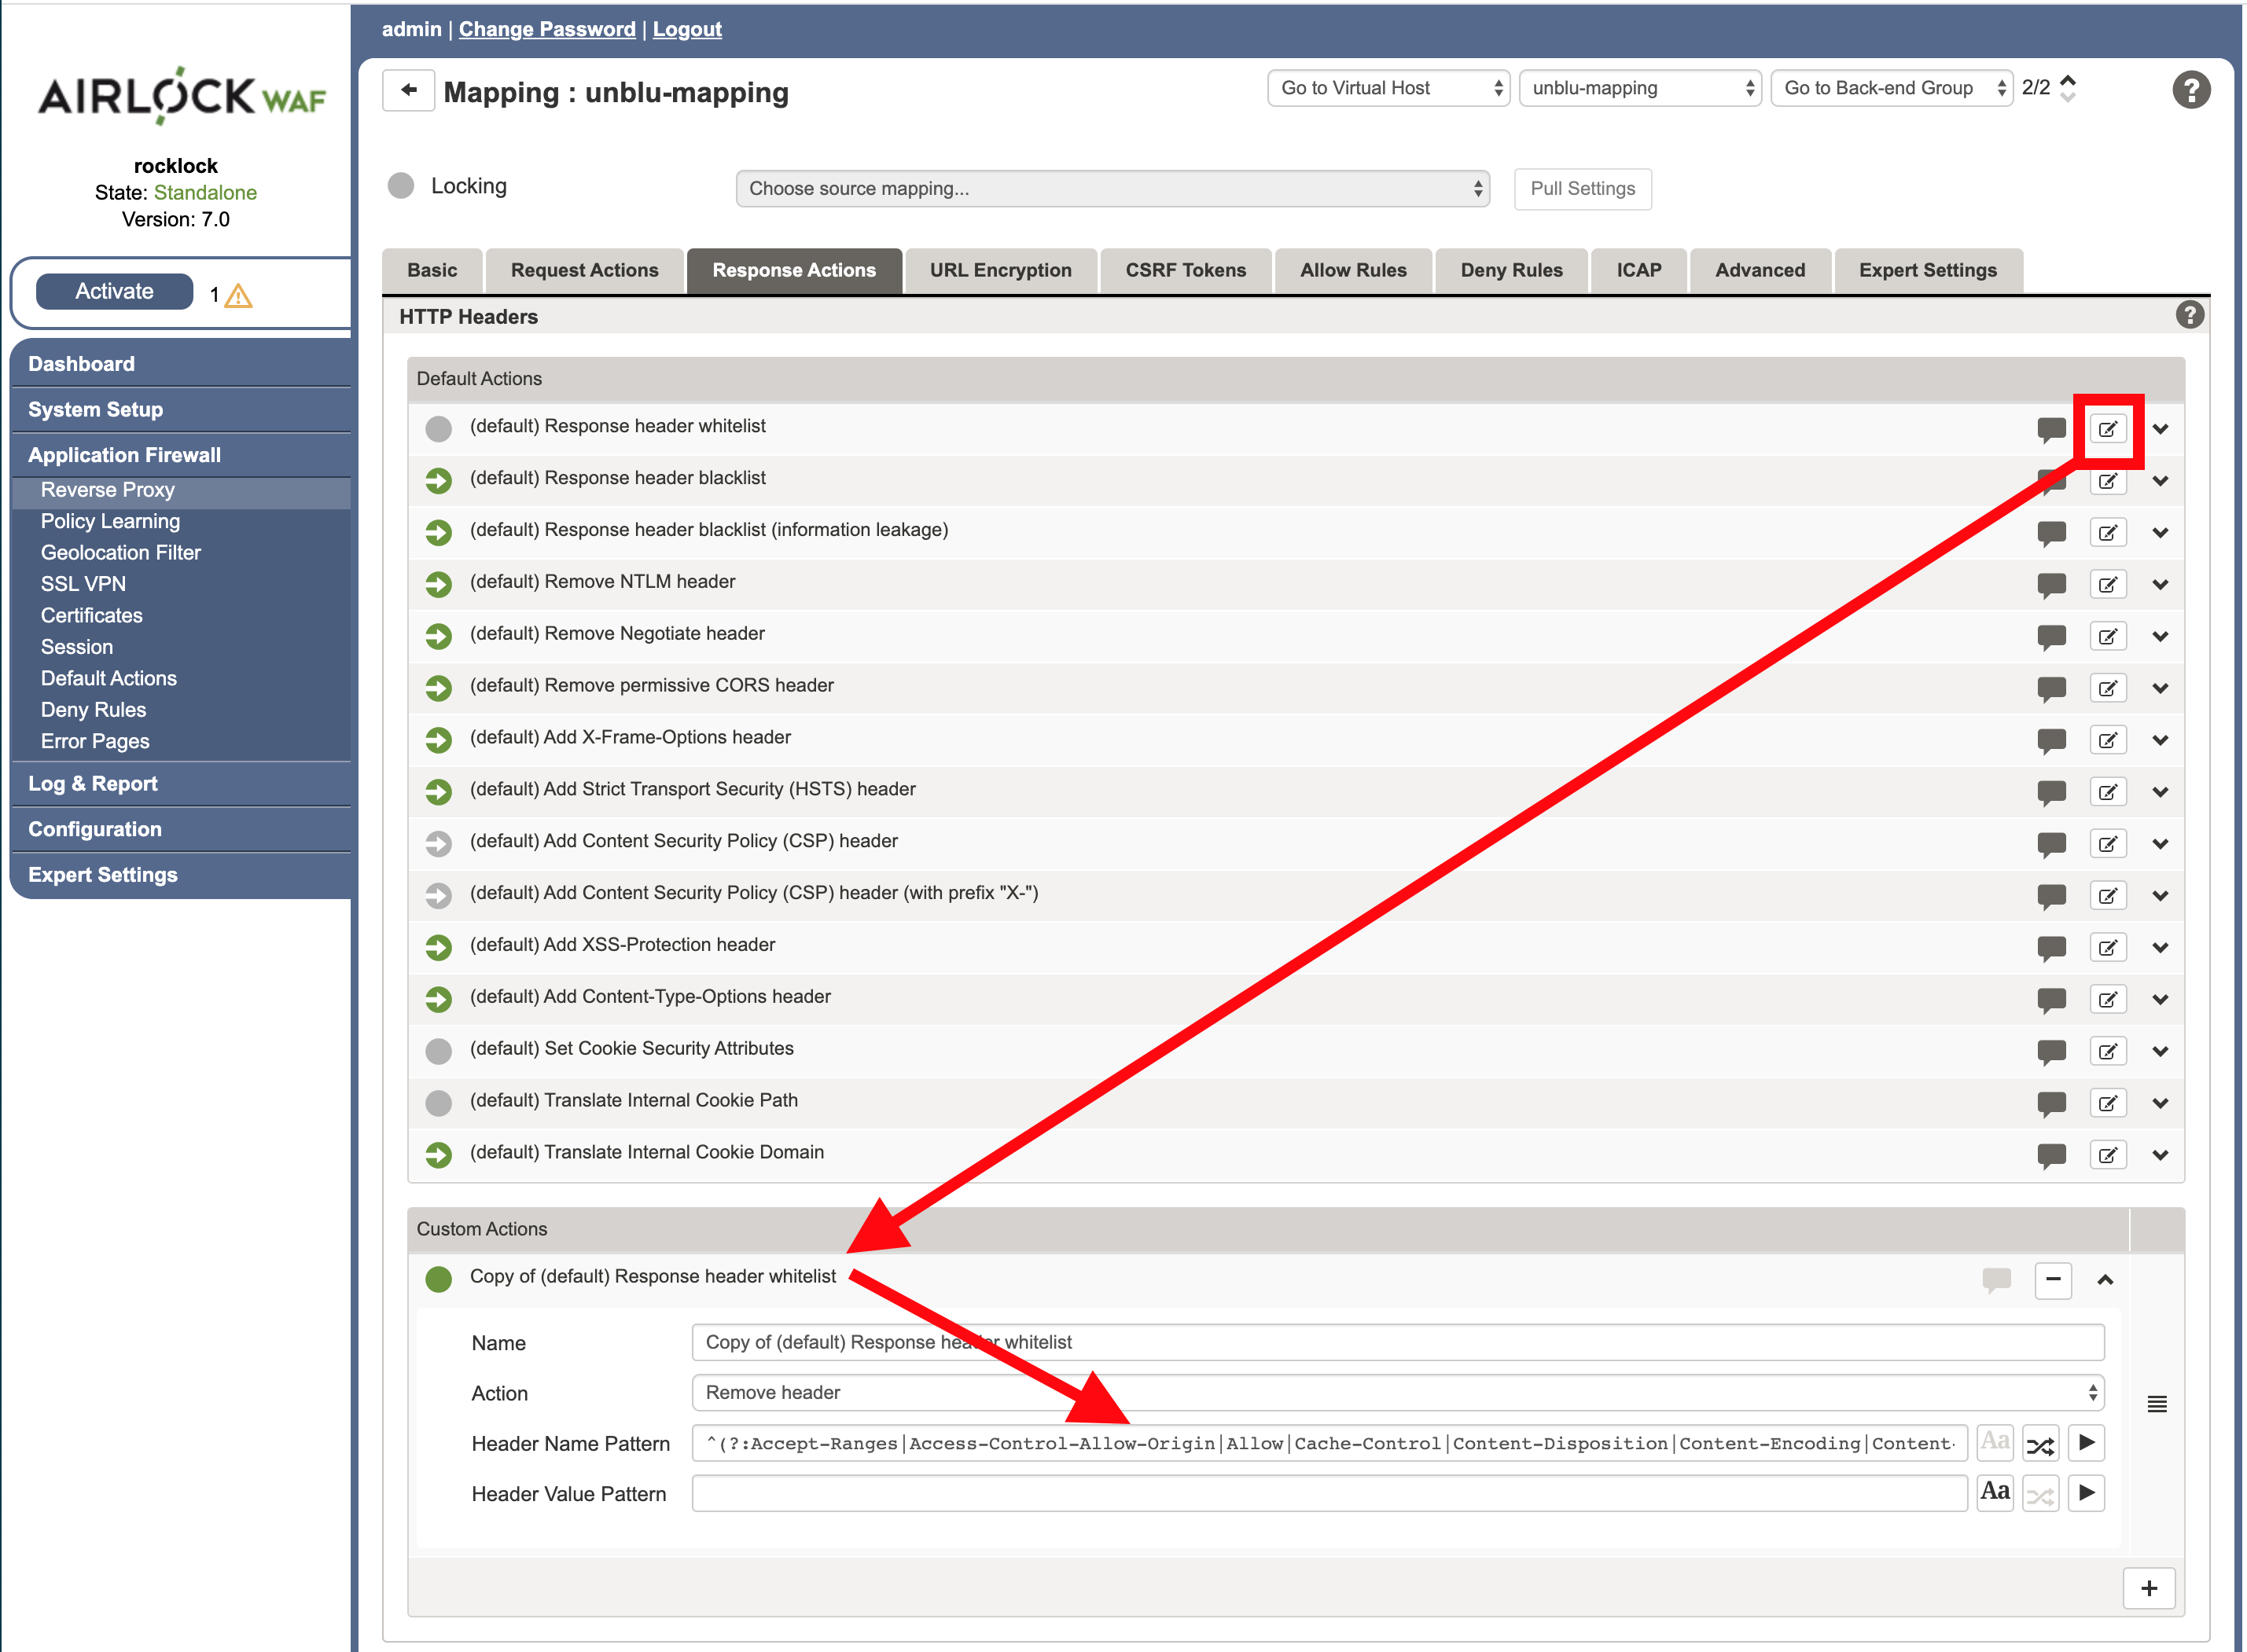Click the Logout link
This screenshot has height=1652, width=2247.
[x=686, y=29]
